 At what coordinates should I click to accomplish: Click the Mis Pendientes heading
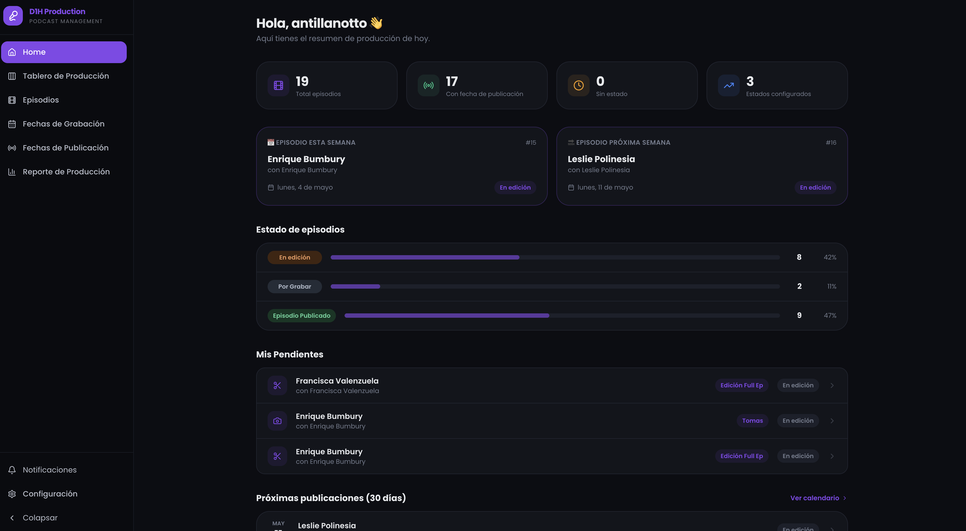point(289,355)
